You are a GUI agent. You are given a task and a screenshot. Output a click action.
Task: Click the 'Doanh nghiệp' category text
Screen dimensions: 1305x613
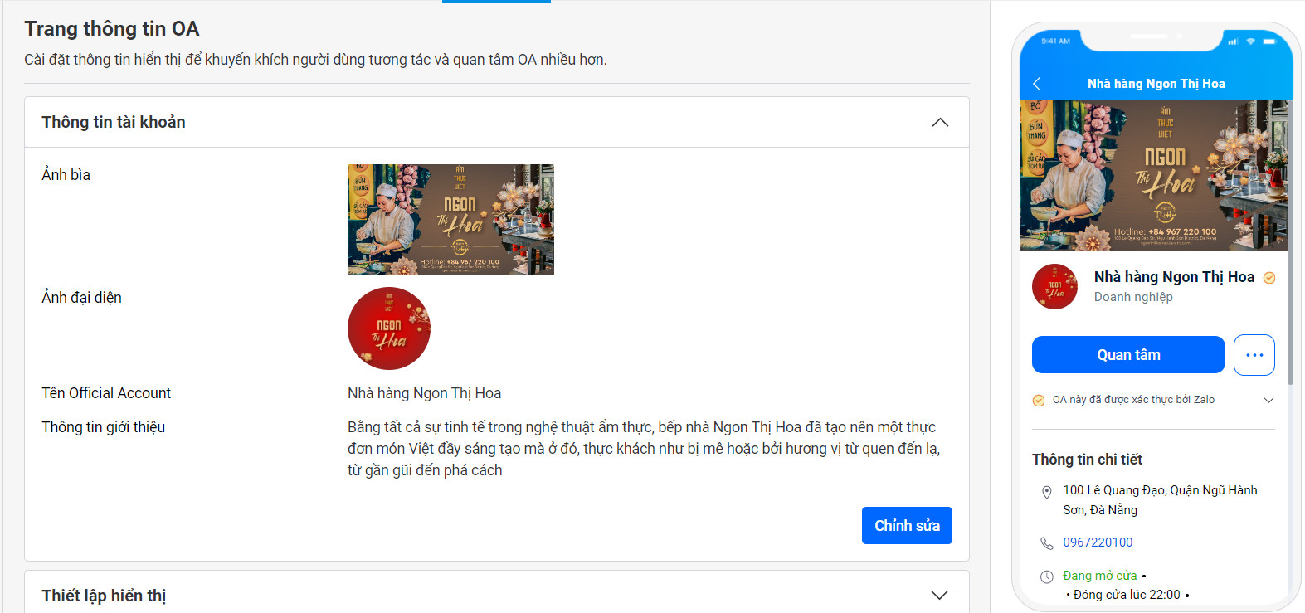pyautogui.click(x=1133, y=297)
